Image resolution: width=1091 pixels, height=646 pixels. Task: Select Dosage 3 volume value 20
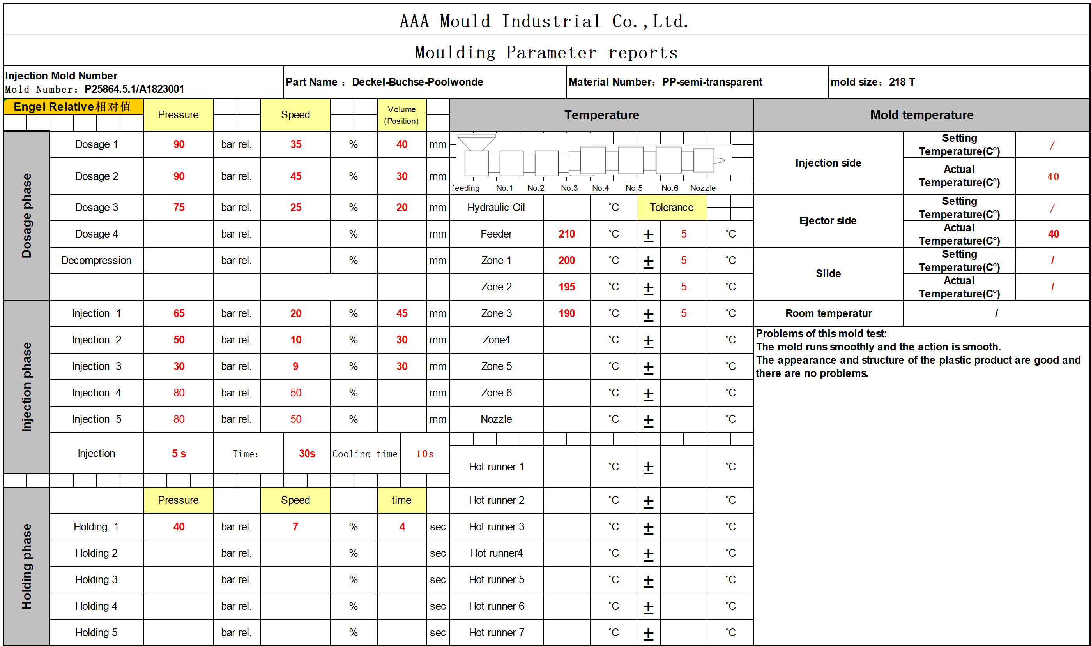tap(402, 207)
